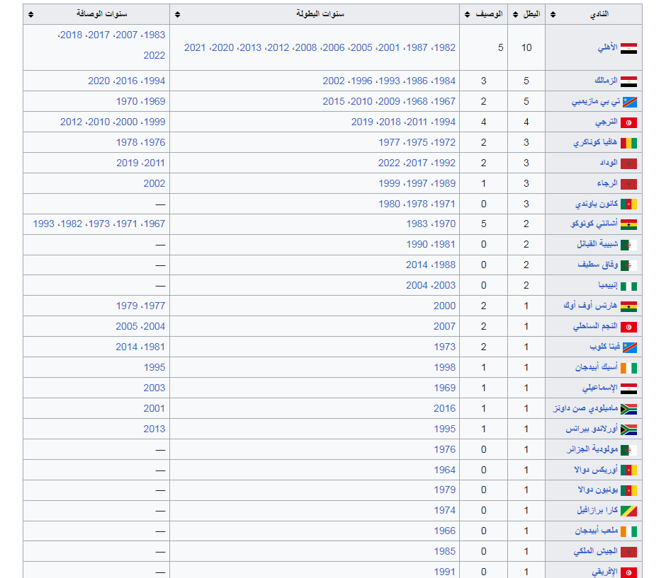Viewport: 666px width, 578px height.
Task: Open the الرجاء club link
Action: coord(607,183)
